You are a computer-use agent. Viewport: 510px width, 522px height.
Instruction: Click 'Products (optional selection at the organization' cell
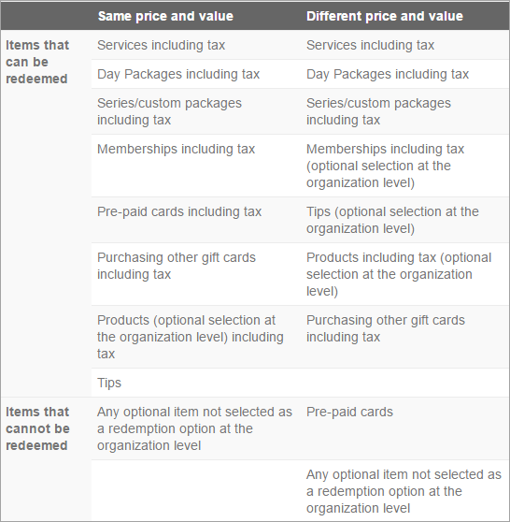191,337
